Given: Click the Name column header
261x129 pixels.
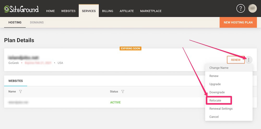Looking at the screenshot, I should click(x=12, y=92).
